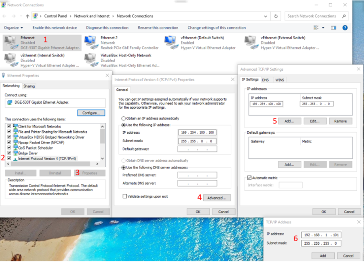Select VirtualBox Host-Only Network adapter icon

(90, 60)
